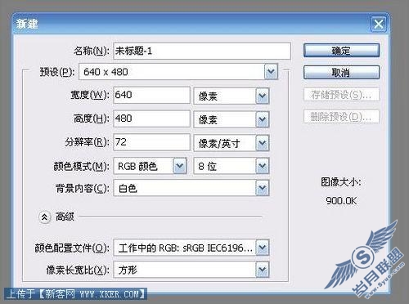Click the 背景内容(C) label
The image size is (409, 304).
(x=83, y=188)
